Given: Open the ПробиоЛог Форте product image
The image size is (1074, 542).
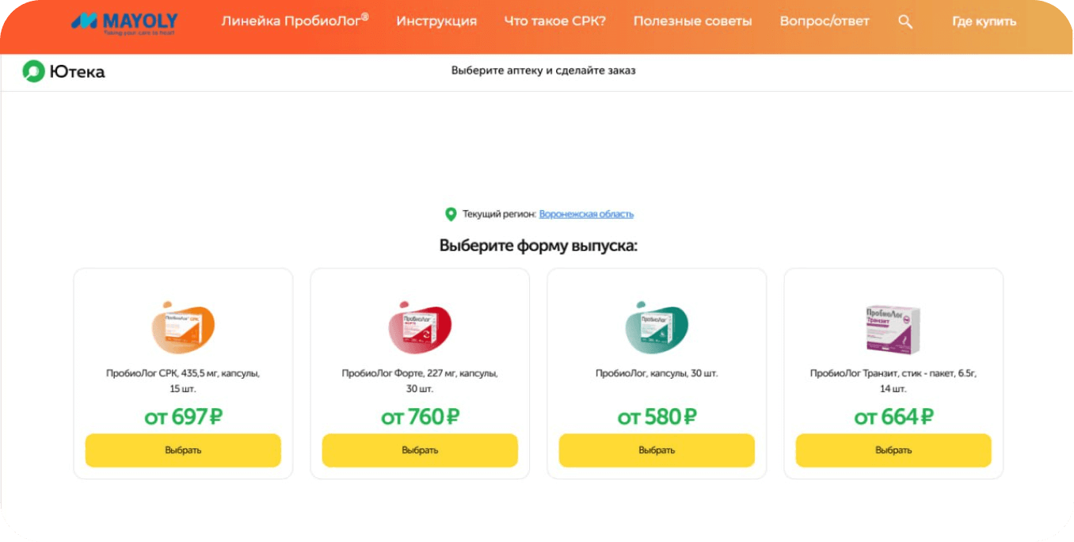Looking at the screenshot, I should coord(420,327).
